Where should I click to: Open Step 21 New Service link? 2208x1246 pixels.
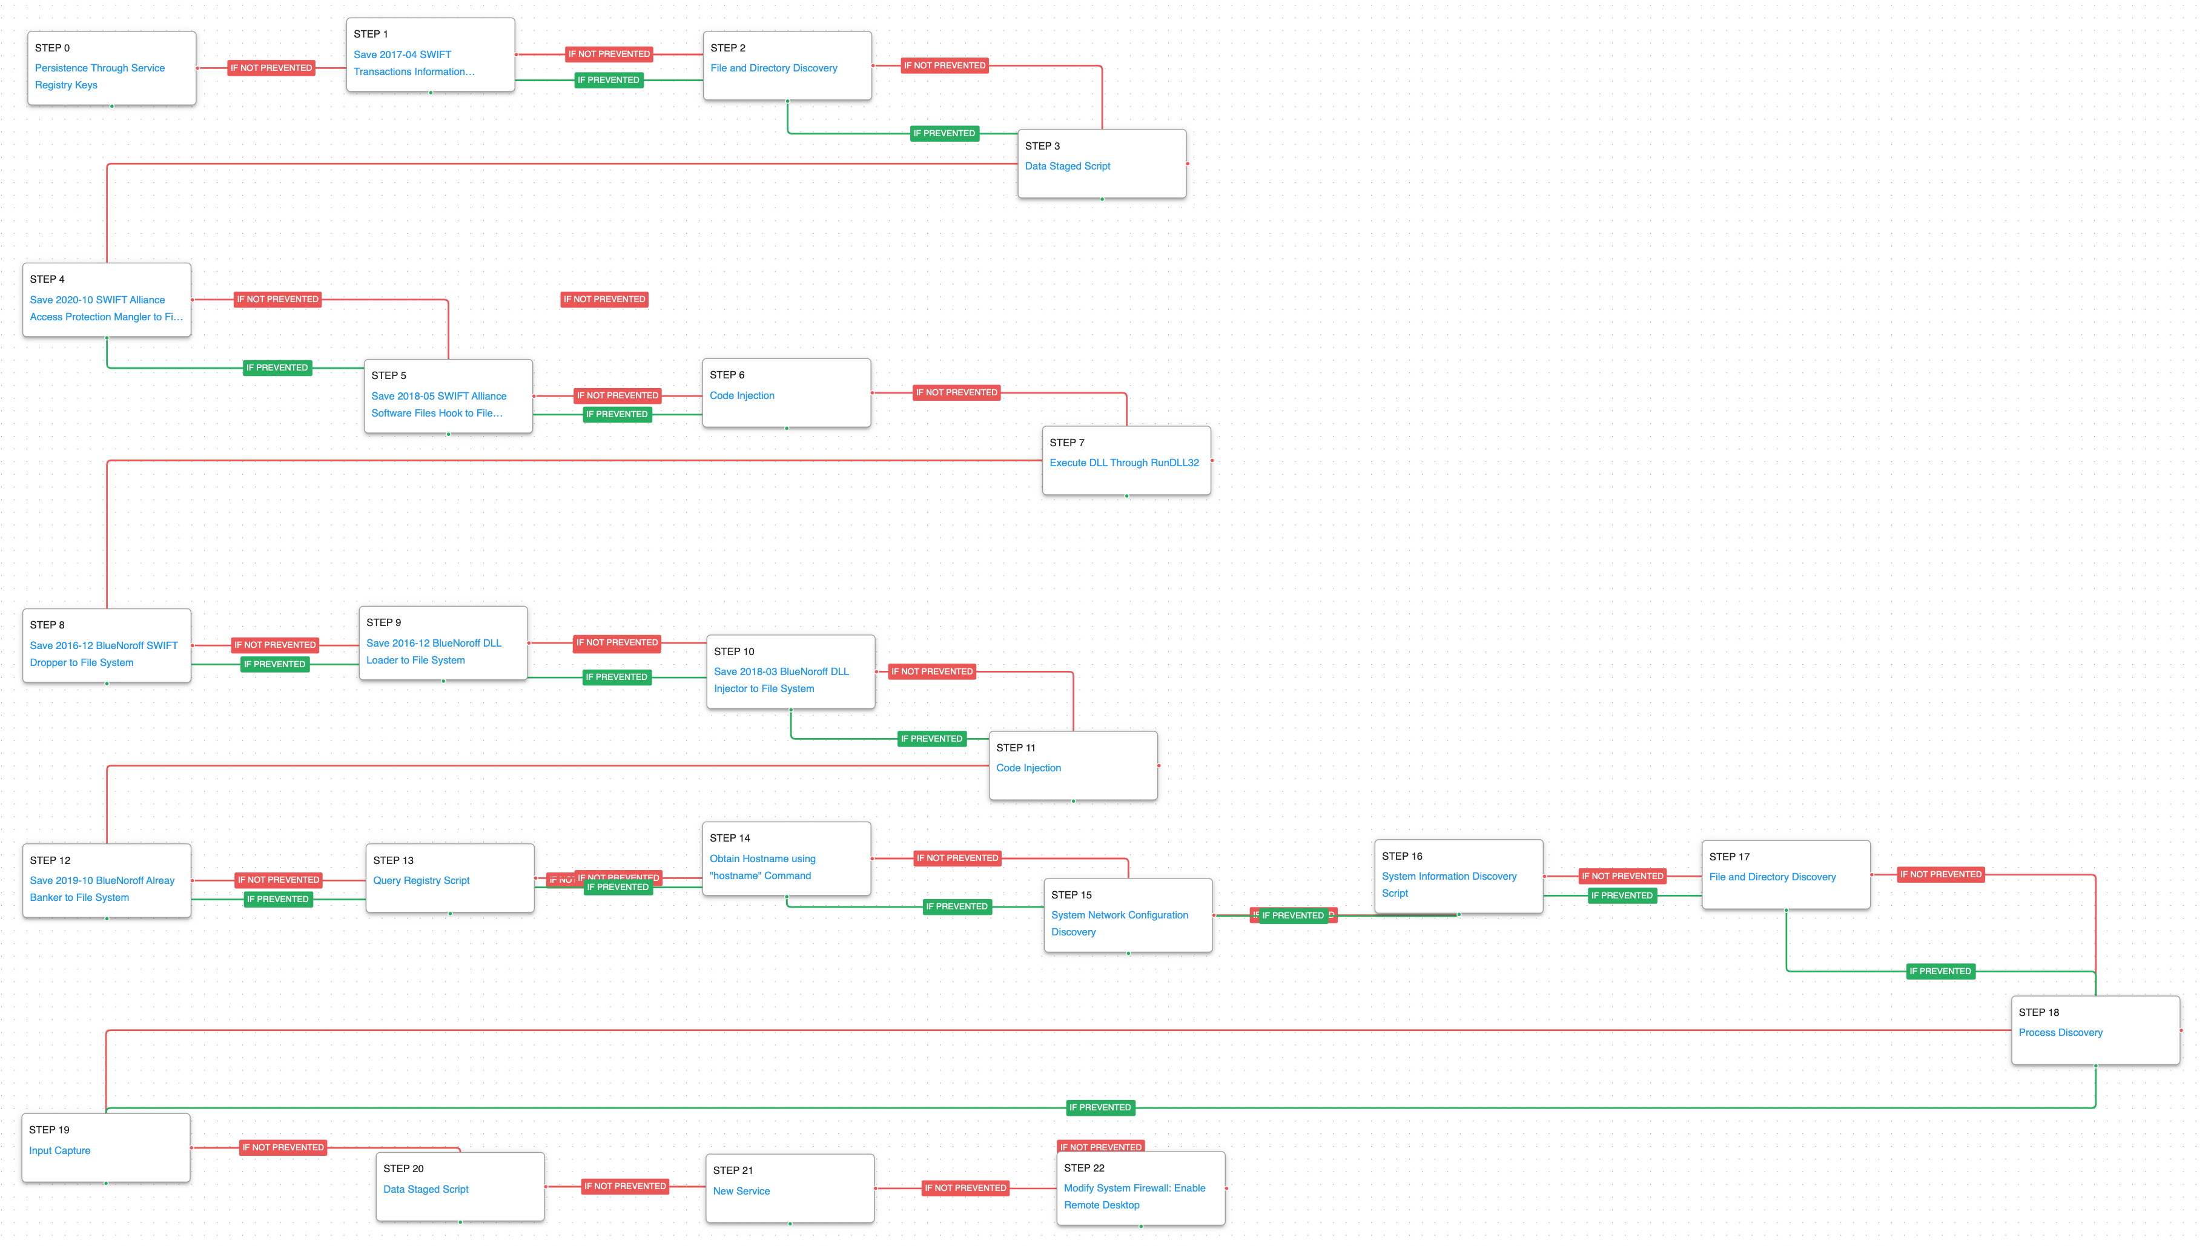pos(741,1191)
